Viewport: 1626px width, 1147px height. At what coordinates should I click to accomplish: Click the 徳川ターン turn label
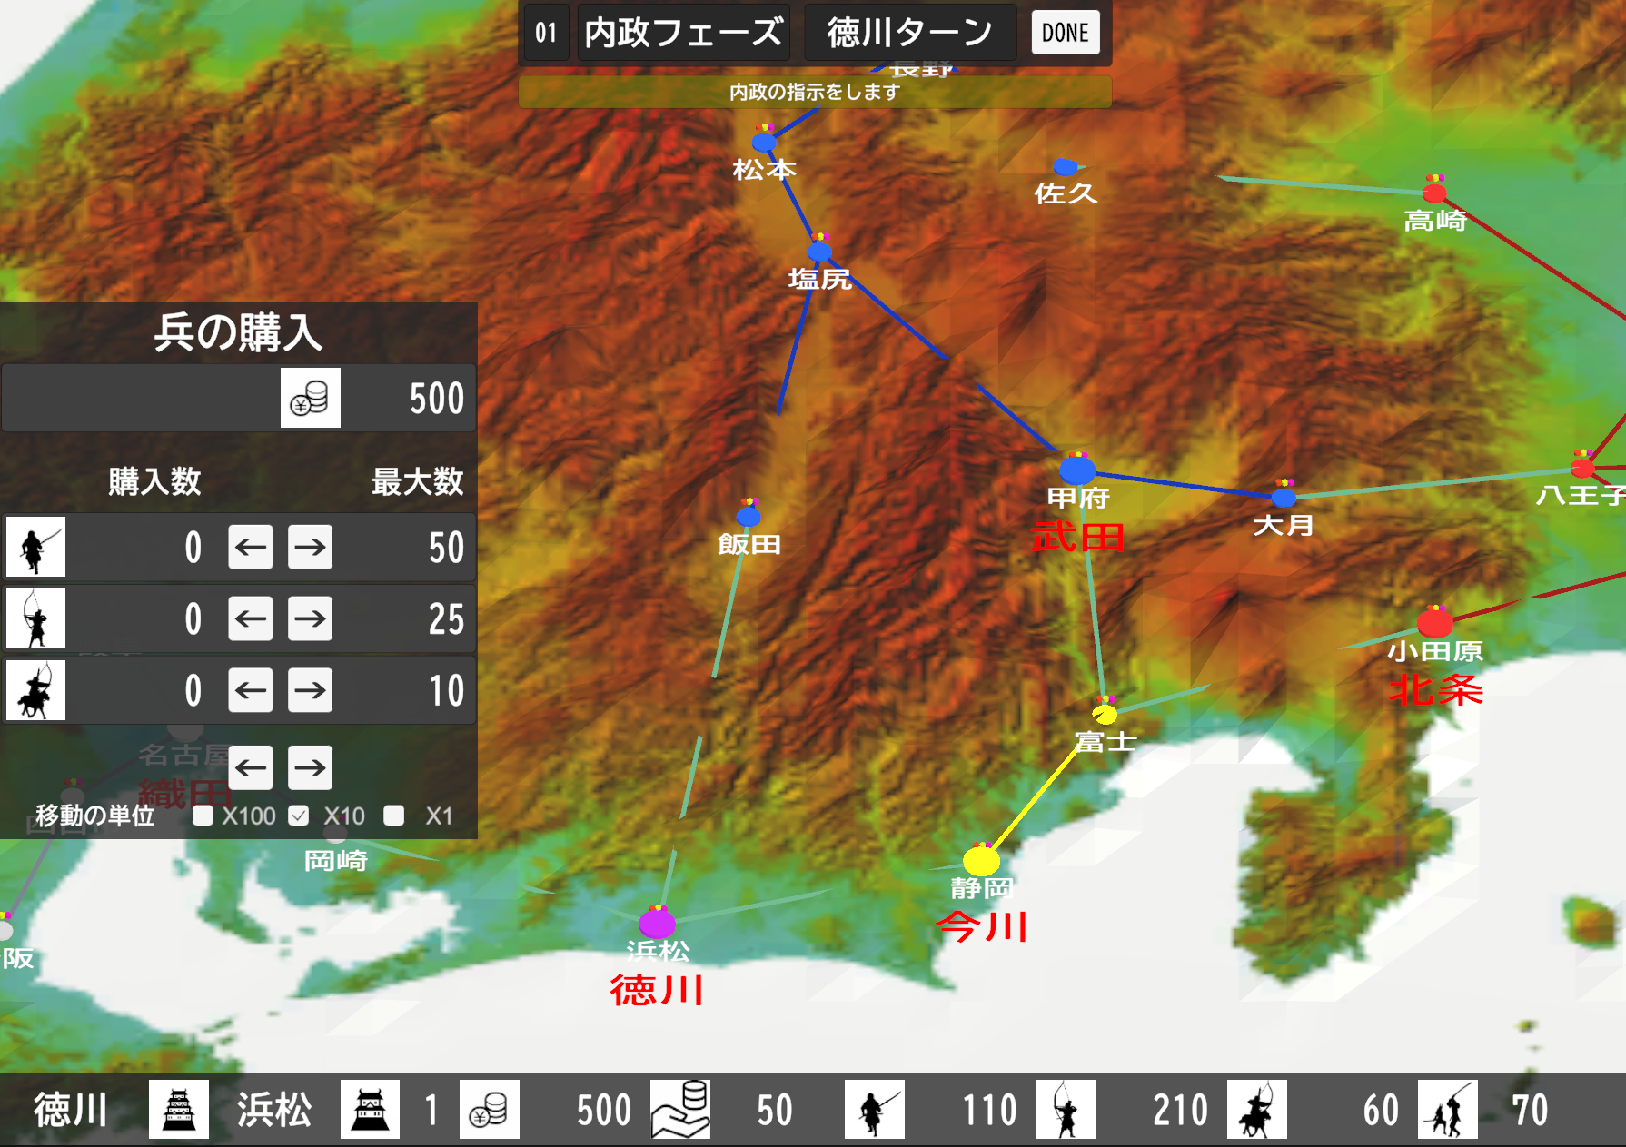tap(910, 33)
